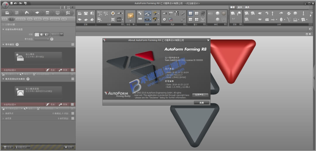This screenshot has width=316, height=151.
Task: Expand the collapsed tolerance and settings section
Action: 3,24
